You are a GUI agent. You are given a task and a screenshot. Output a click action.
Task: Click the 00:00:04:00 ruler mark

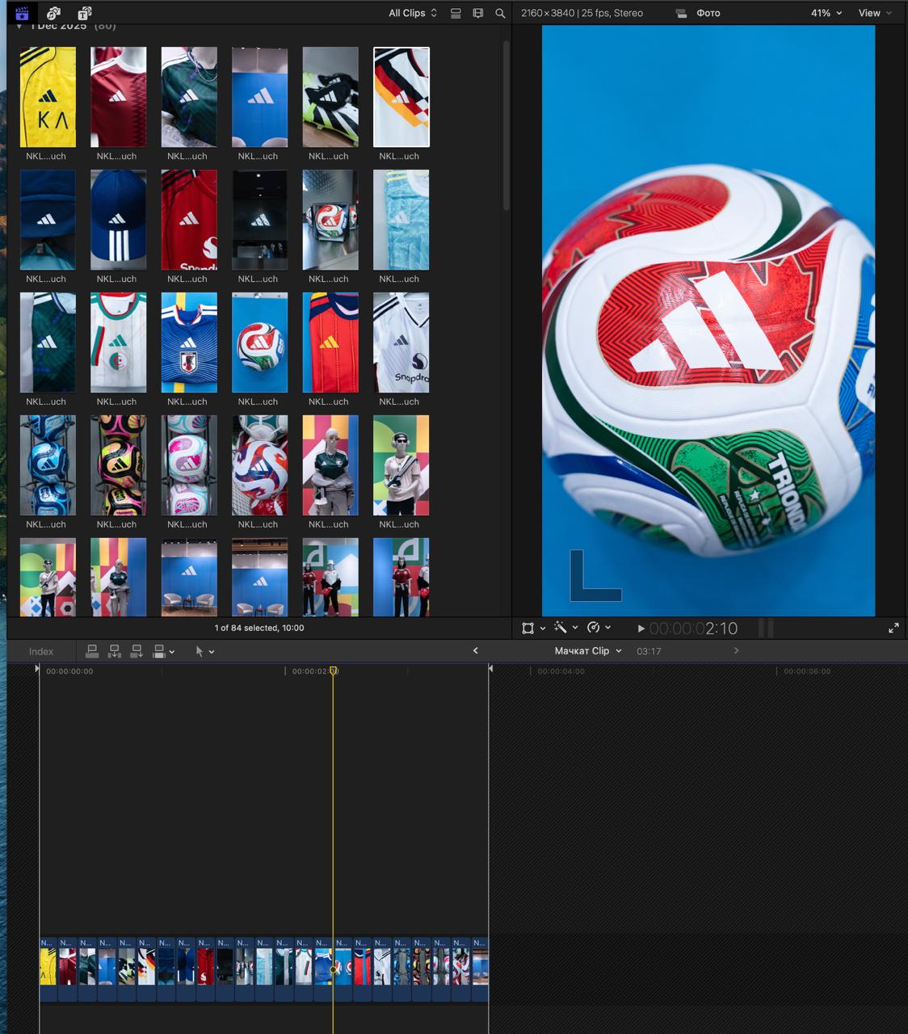coord(561,671)
